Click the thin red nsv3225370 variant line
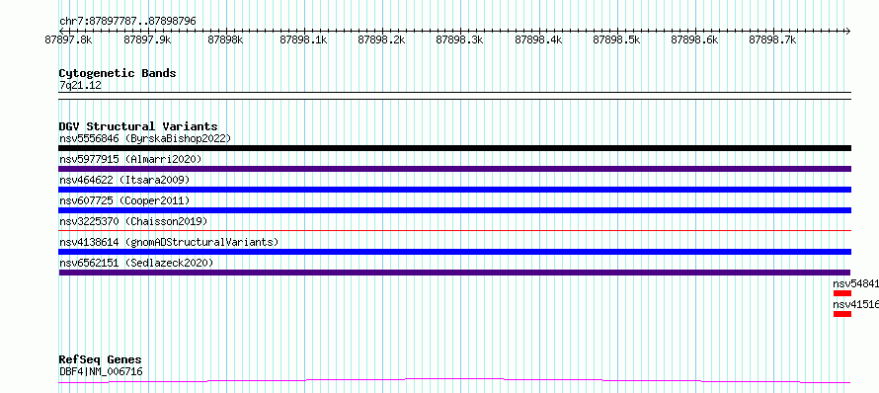879x393 pixels. [x=454, y=230]
